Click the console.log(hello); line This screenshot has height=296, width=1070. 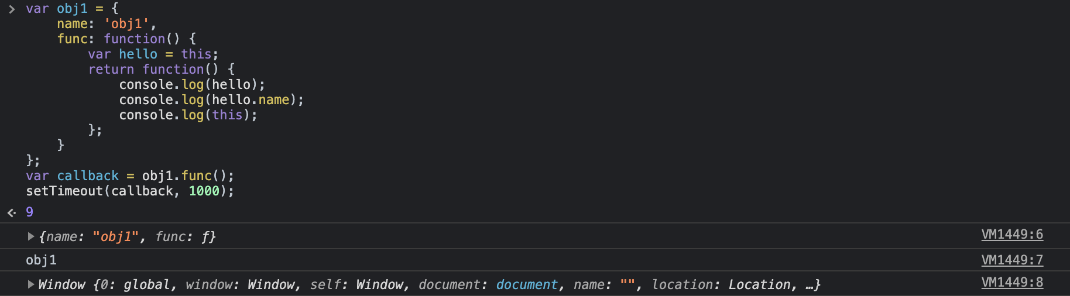point(192,84)
